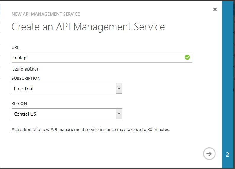Click the green URL validation checkmark

click(x=187, y=57)
